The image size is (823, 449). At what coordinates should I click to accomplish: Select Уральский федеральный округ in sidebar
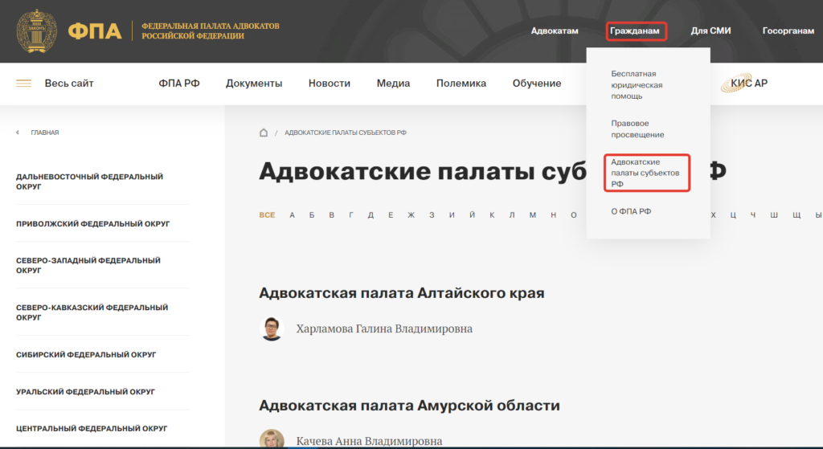85,392
